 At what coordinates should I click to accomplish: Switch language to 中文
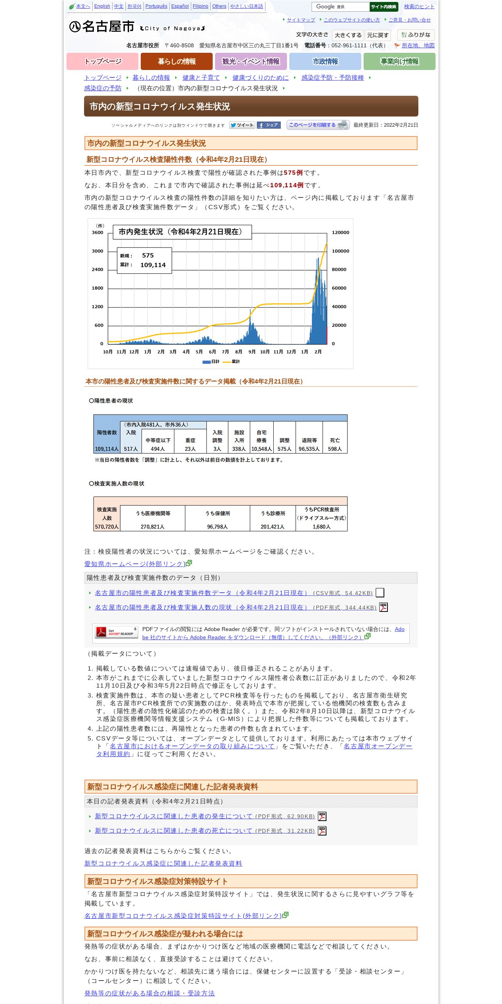(118, 6)
